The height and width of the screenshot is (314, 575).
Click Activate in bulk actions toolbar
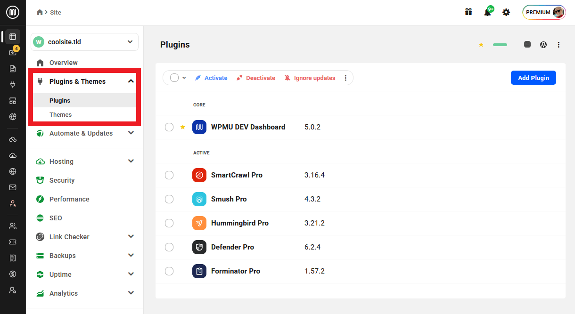coord(211,78)
